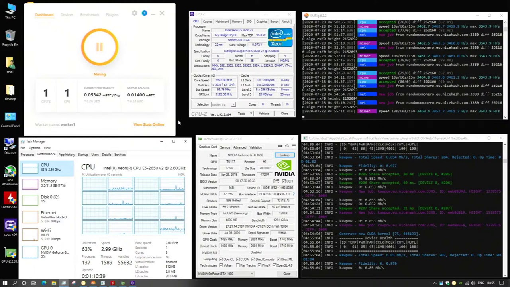Switch to Devices tab in NiceHash Miner

pyautogui.click(x=67, y=15)
